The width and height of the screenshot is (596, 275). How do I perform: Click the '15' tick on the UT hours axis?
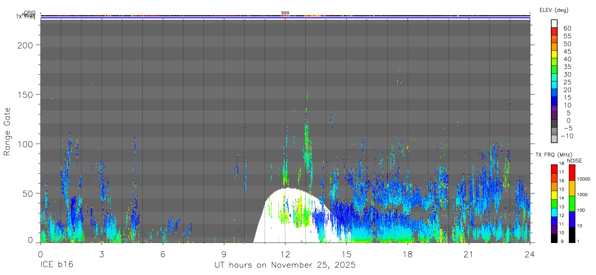click(346, 254)
